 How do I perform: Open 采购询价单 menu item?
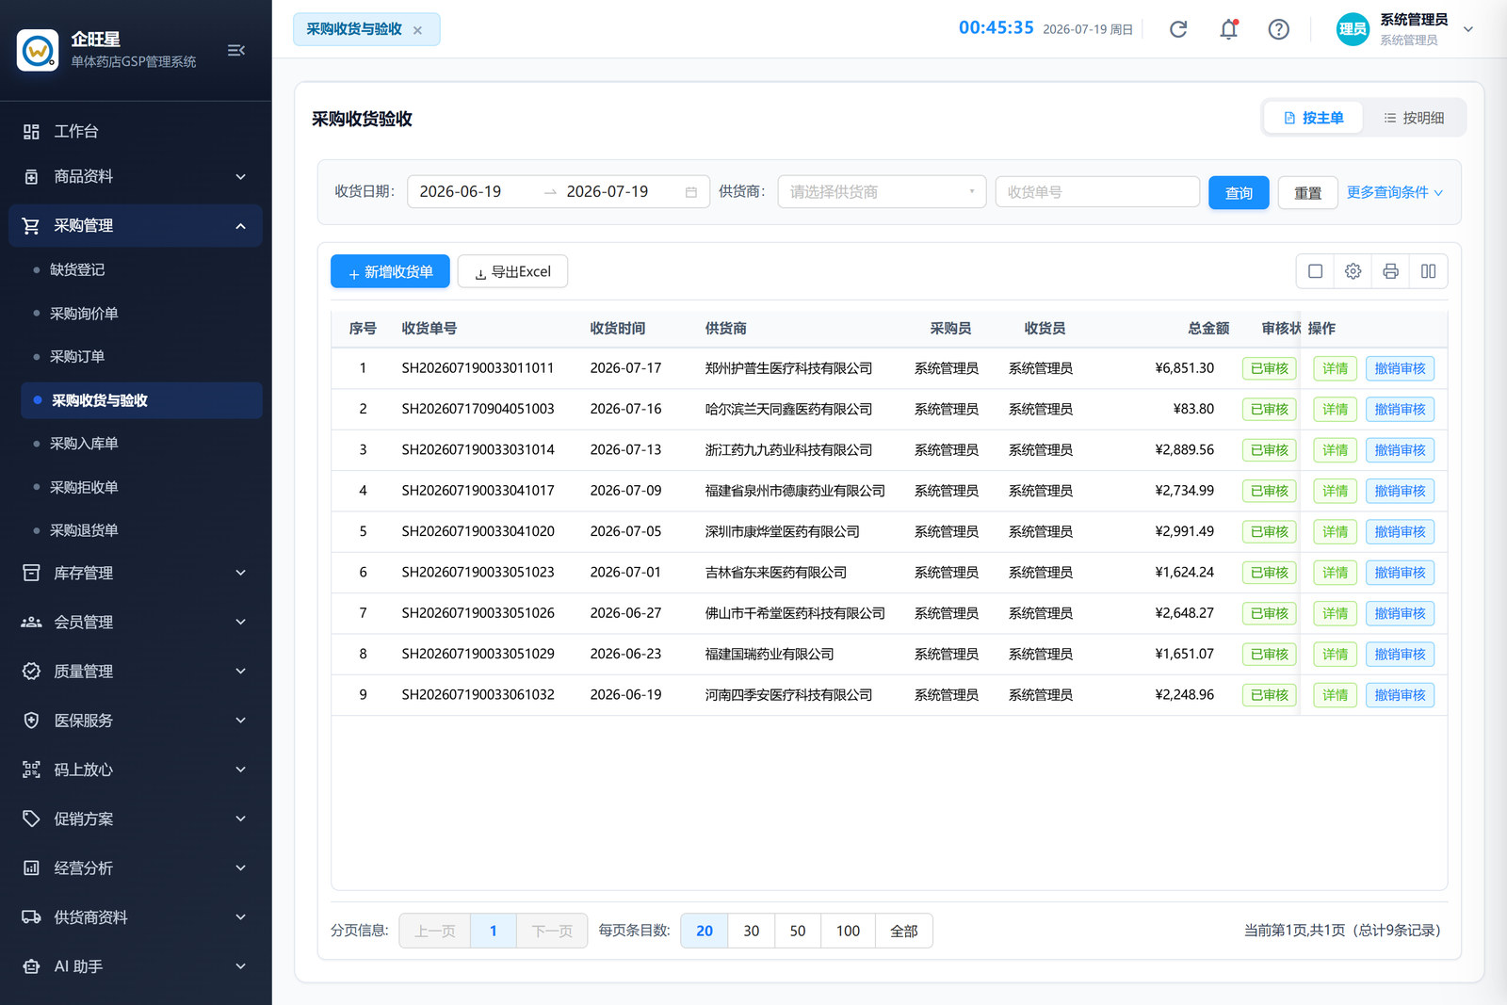click(x=141, y=314)
